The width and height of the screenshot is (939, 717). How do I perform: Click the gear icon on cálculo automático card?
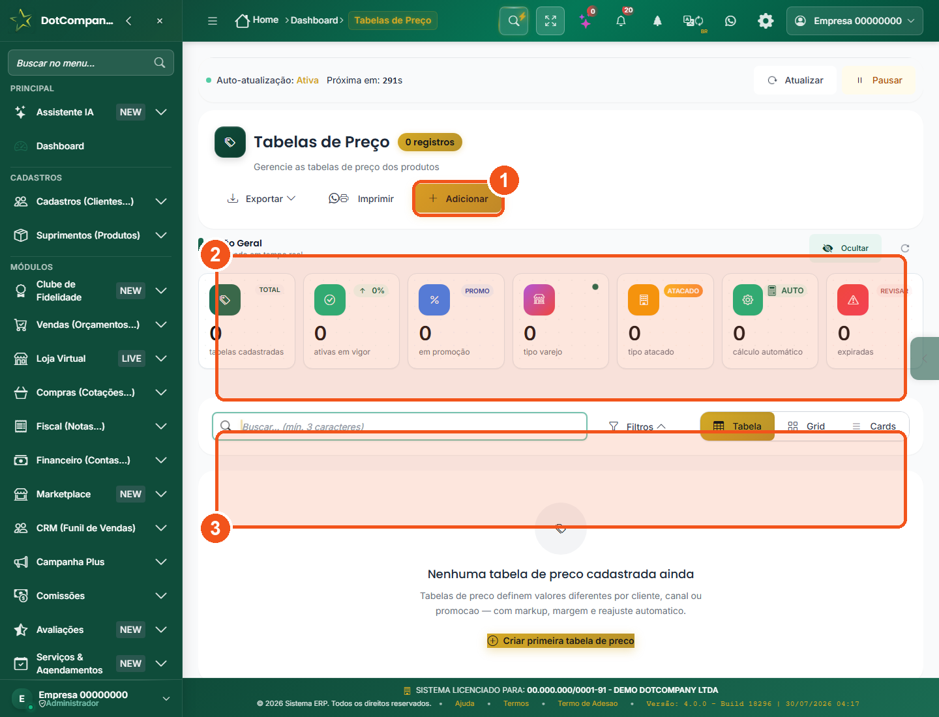tap(748, 300)
